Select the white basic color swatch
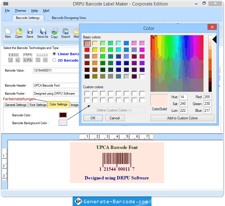The height and width of the screenshot is (206, 225). point(142,76)
